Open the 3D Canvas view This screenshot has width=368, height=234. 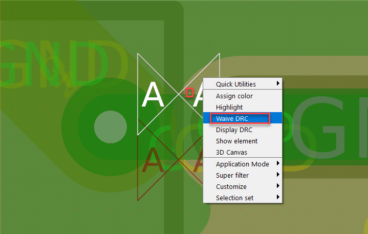click(231, 152)
